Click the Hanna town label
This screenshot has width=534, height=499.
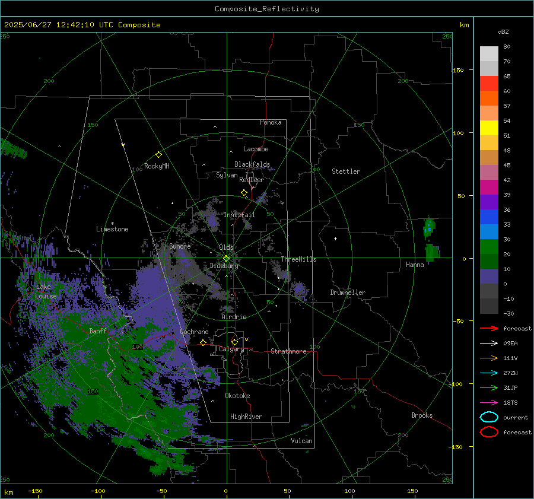point(415,265)
